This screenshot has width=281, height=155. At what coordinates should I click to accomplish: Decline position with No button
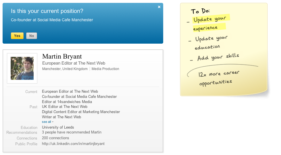(x=32, y=36)
